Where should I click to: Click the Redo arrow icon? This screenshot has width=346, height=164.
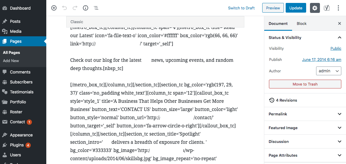(75, 8)
